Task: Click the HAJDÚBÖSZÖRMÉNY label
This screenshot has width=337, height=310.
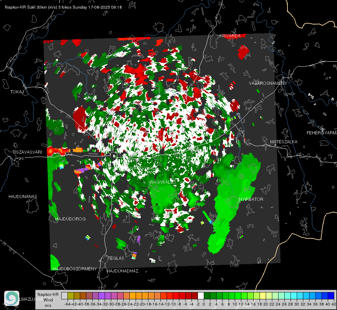Action: tap(75, 269)
